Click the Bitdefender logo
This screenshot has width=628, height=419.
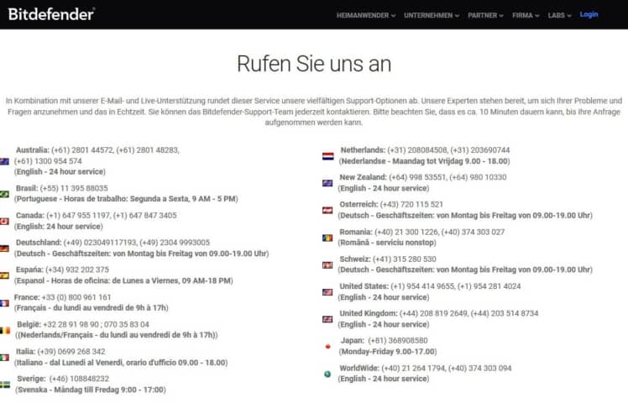coord(51,14)
